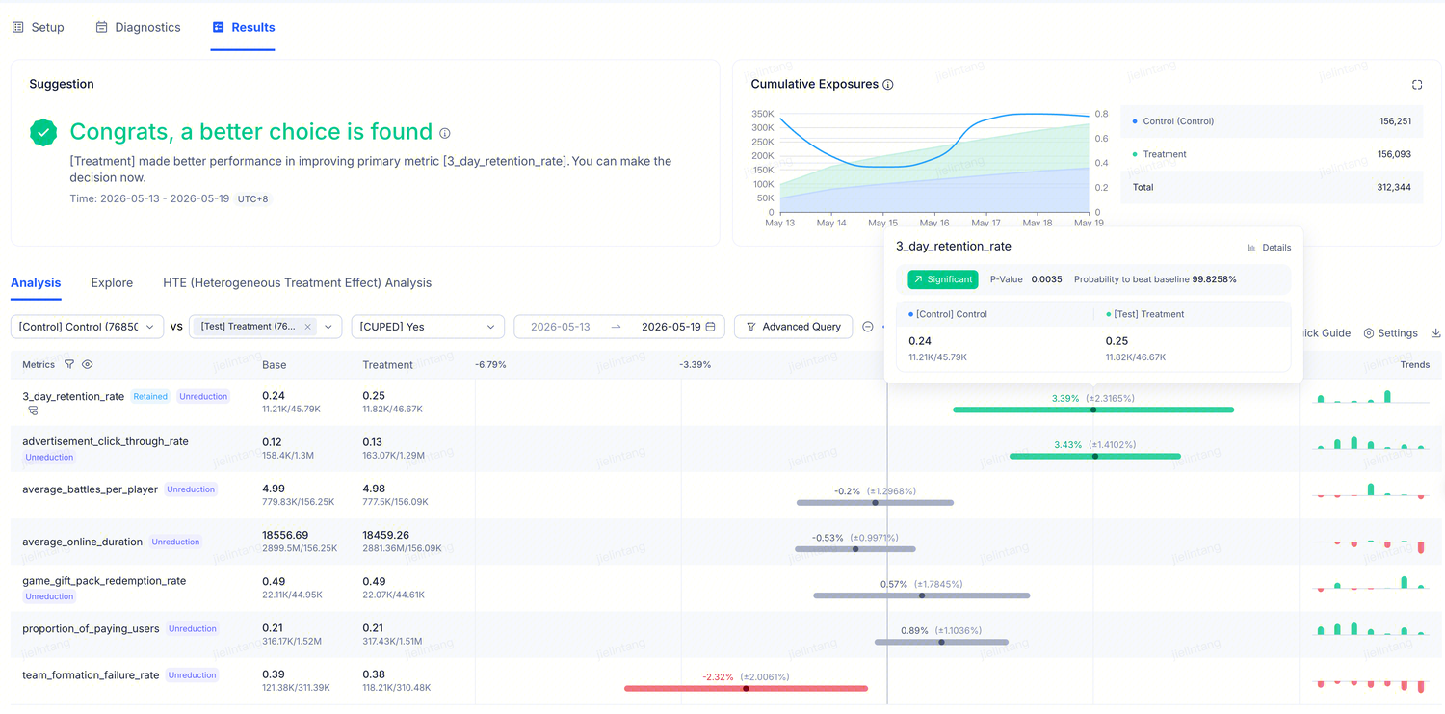Viewport: 1445px width, 714px height.
Task: Click the Retained tag on 3_day_retention_rate
Action: (x=150, y=396)
